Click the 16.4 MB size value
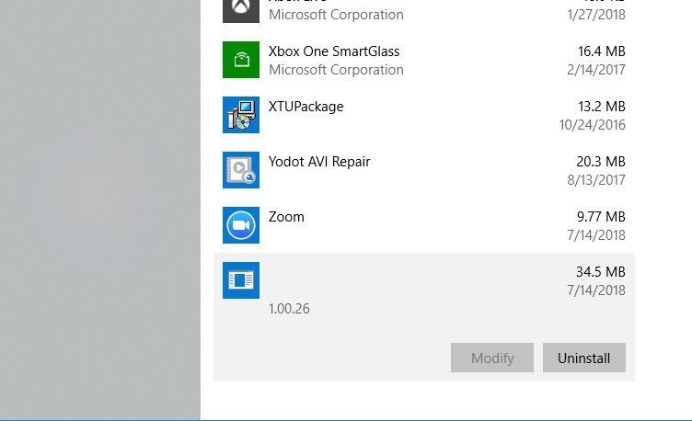692x421 pixels. [602, 51]
